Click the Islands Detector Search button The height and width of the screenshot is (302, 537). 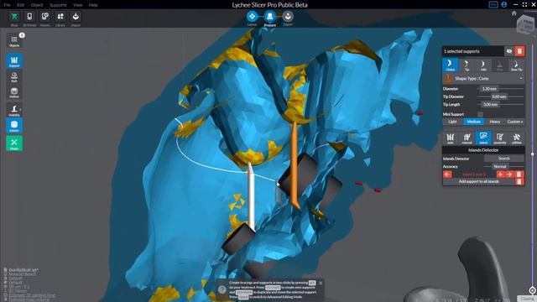pyautogui.click(x=503, y=159)
